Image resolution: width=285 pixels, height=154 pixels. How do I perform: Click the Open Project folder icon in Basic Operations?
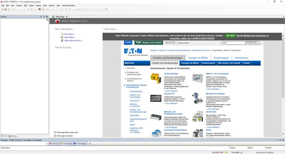[62, 37]
